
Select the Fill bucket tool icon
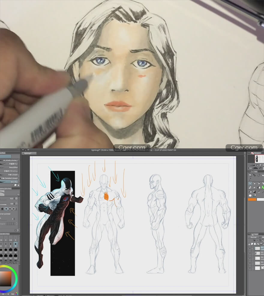250,192
